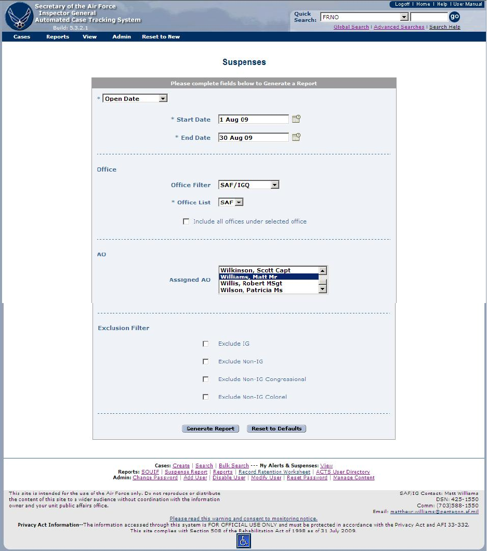Click the matthew.williams@pentagon.af.mil email link

point(435,511)
